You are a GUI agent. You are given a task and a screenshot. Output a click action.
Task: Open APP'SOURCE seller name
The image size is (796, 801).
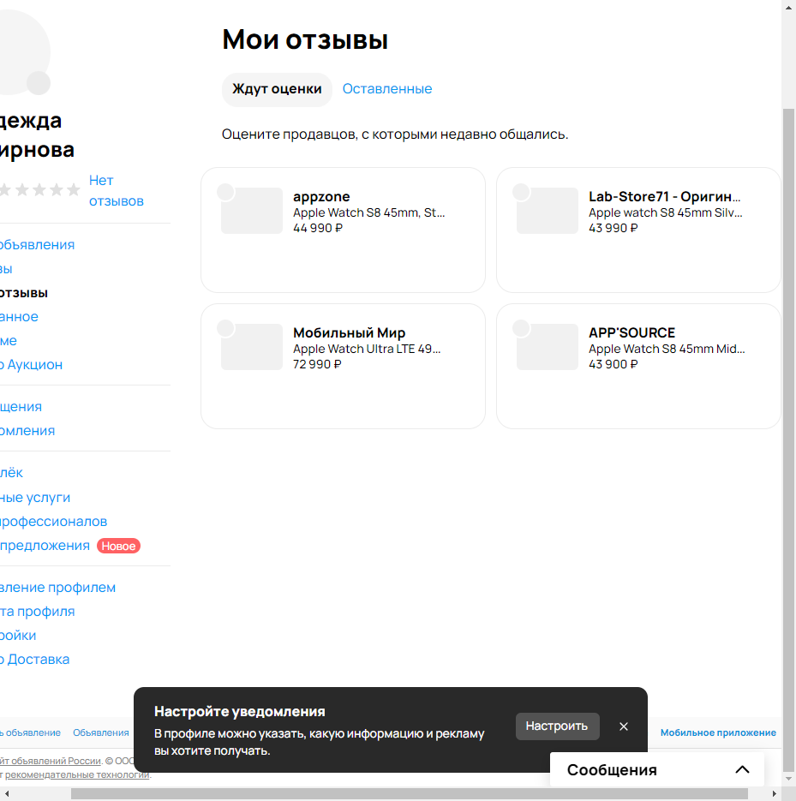[631, 333]
